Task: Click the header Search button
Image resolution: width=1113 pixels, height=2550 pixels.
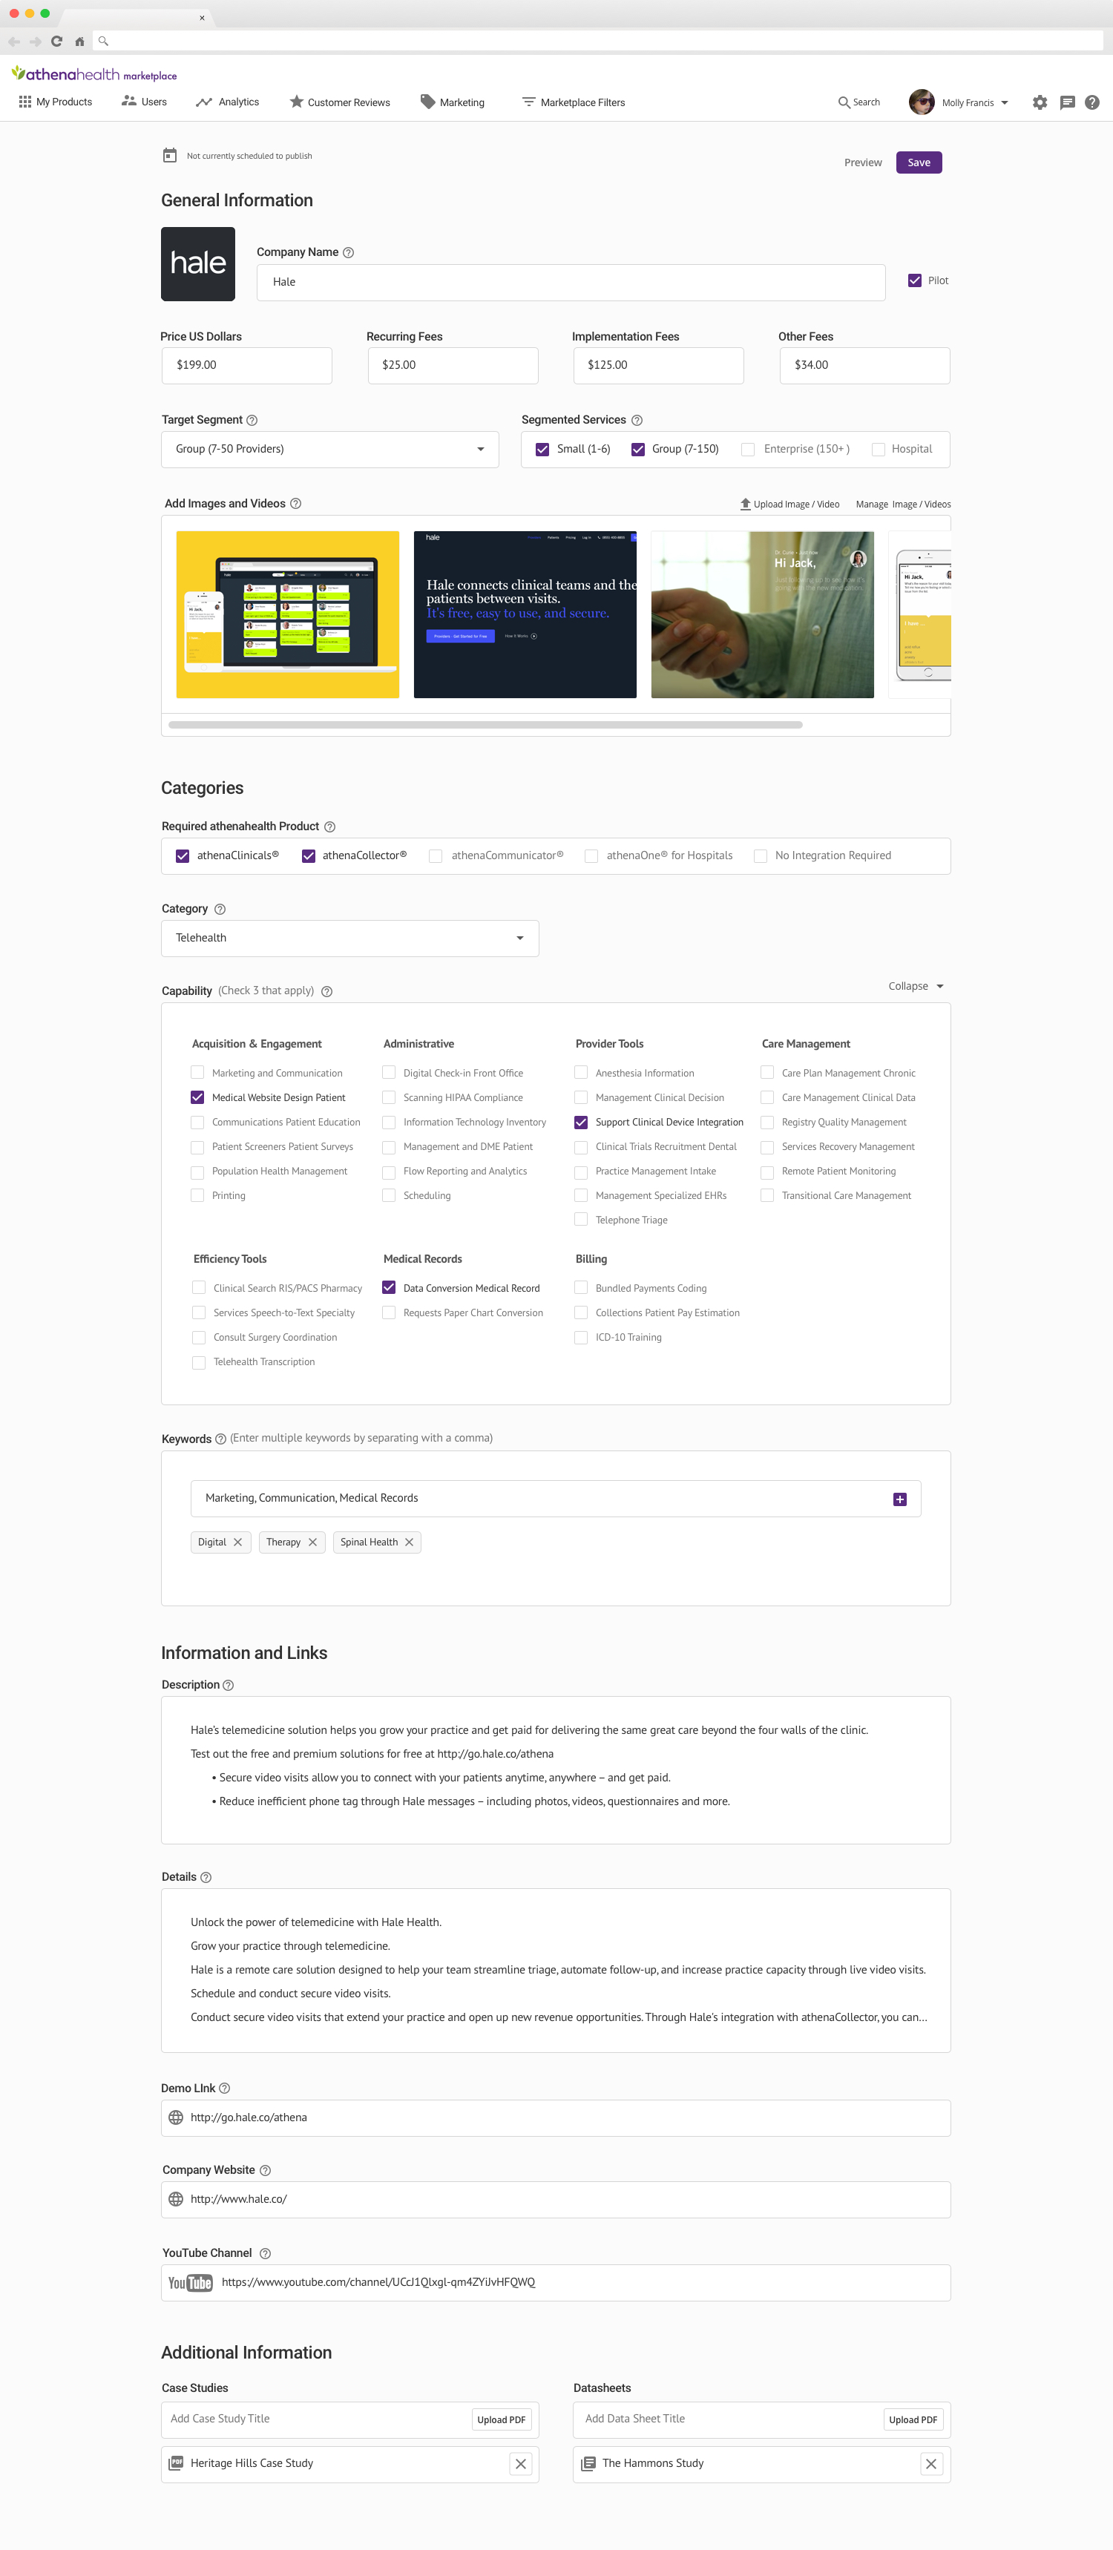Action: click(858, 102)
